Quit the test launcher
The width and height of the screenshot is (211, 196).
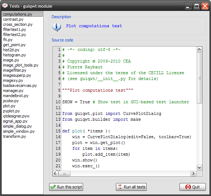coord(192,187)
